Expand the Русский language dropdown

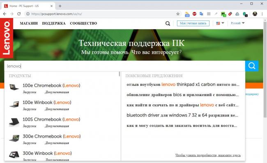[x=237, y=23]
